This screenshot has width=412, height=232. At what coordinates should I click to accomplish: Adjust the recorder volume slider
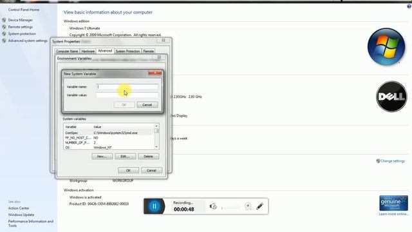click(230, 208)
